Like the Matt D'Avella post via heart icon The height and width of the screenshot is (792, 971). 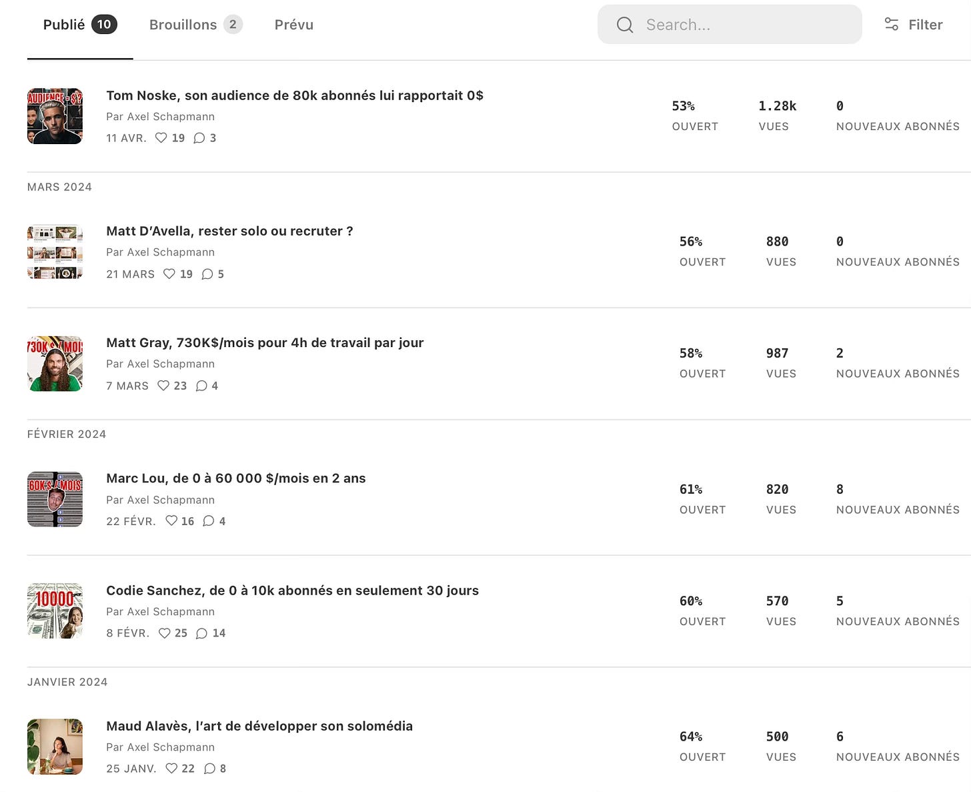[x=169, y=274]
